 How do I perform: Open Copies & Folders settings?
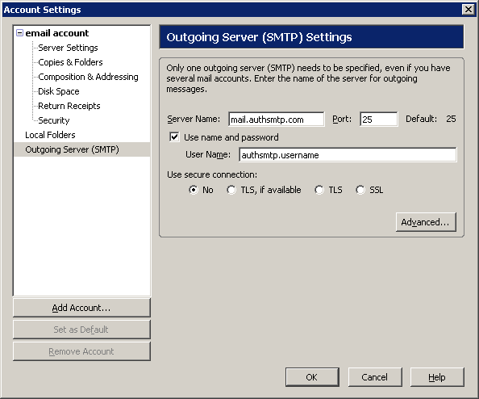tap(71, 62)
